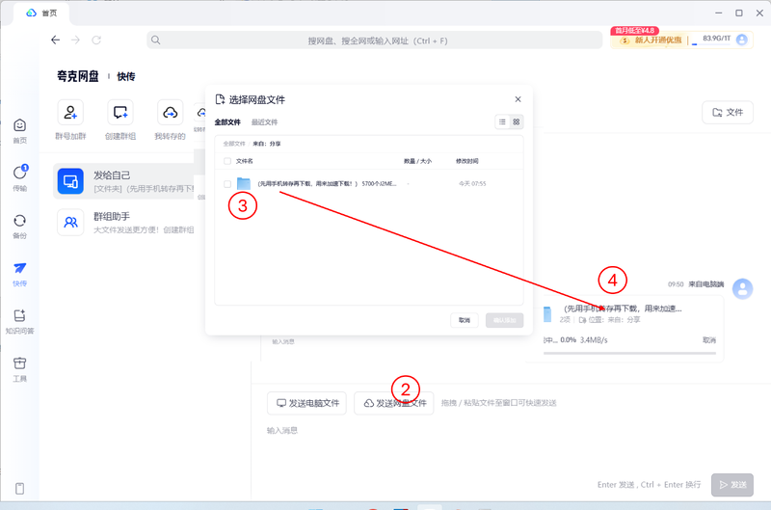The image size is (771, 510).
Task: Click the 创建群组 link in 群组助手 row
Action: pyautogui.click(x=178, y=229)
